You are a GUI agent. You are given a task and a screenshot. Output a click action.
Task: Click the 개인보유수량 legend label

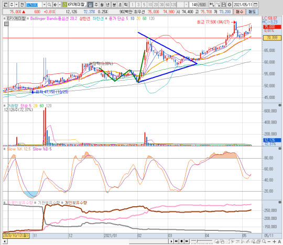(76, 203)
